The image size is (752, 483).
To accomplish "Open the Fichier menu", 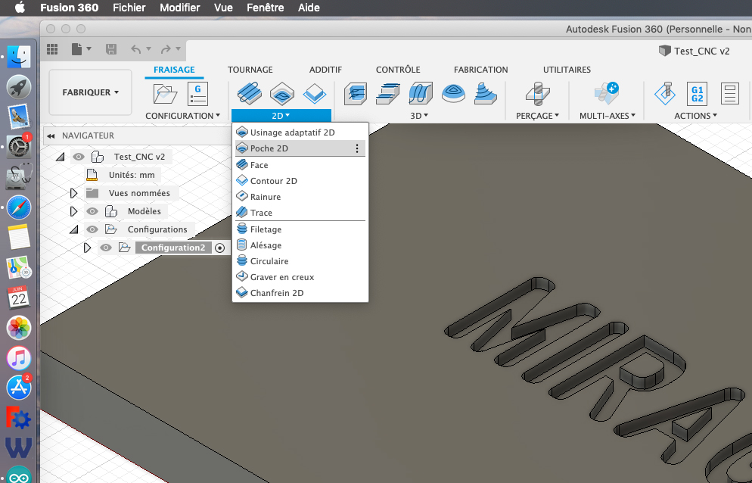I will (129, 8).
